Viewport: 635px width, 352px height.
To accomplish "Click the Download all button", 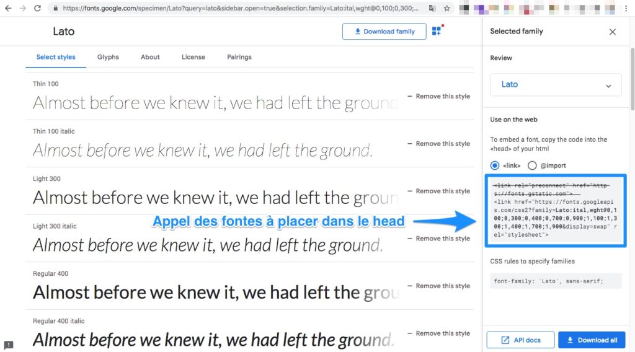I will [592, 340].
